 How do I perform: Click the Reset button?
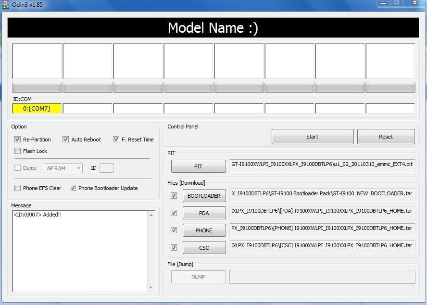pyautogui.click(x=386, y=137)
